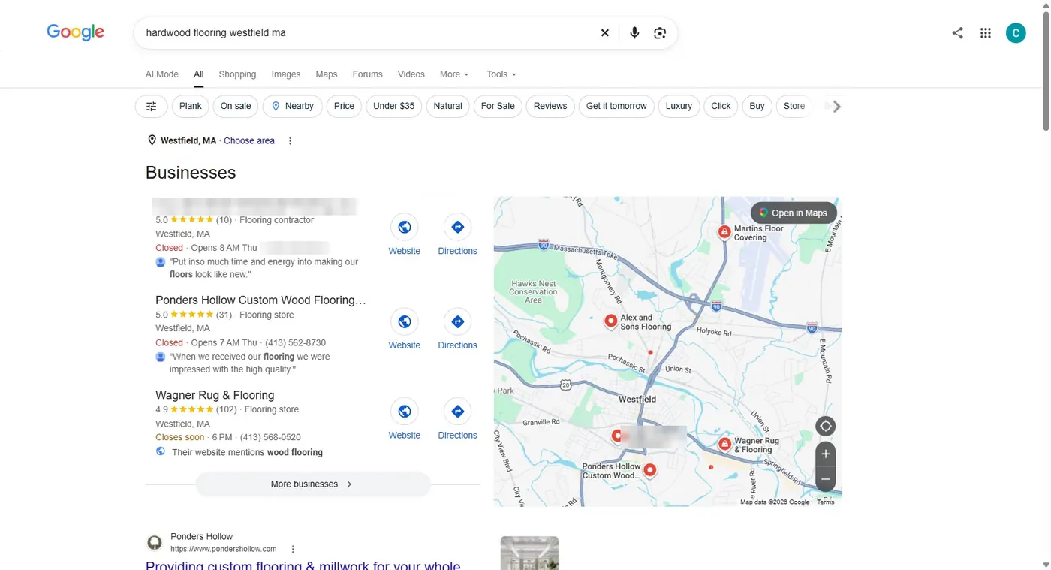This screenshot has width=1051, height=570.
Task: Click the map Terms link
Action: (x=826, y=502)
